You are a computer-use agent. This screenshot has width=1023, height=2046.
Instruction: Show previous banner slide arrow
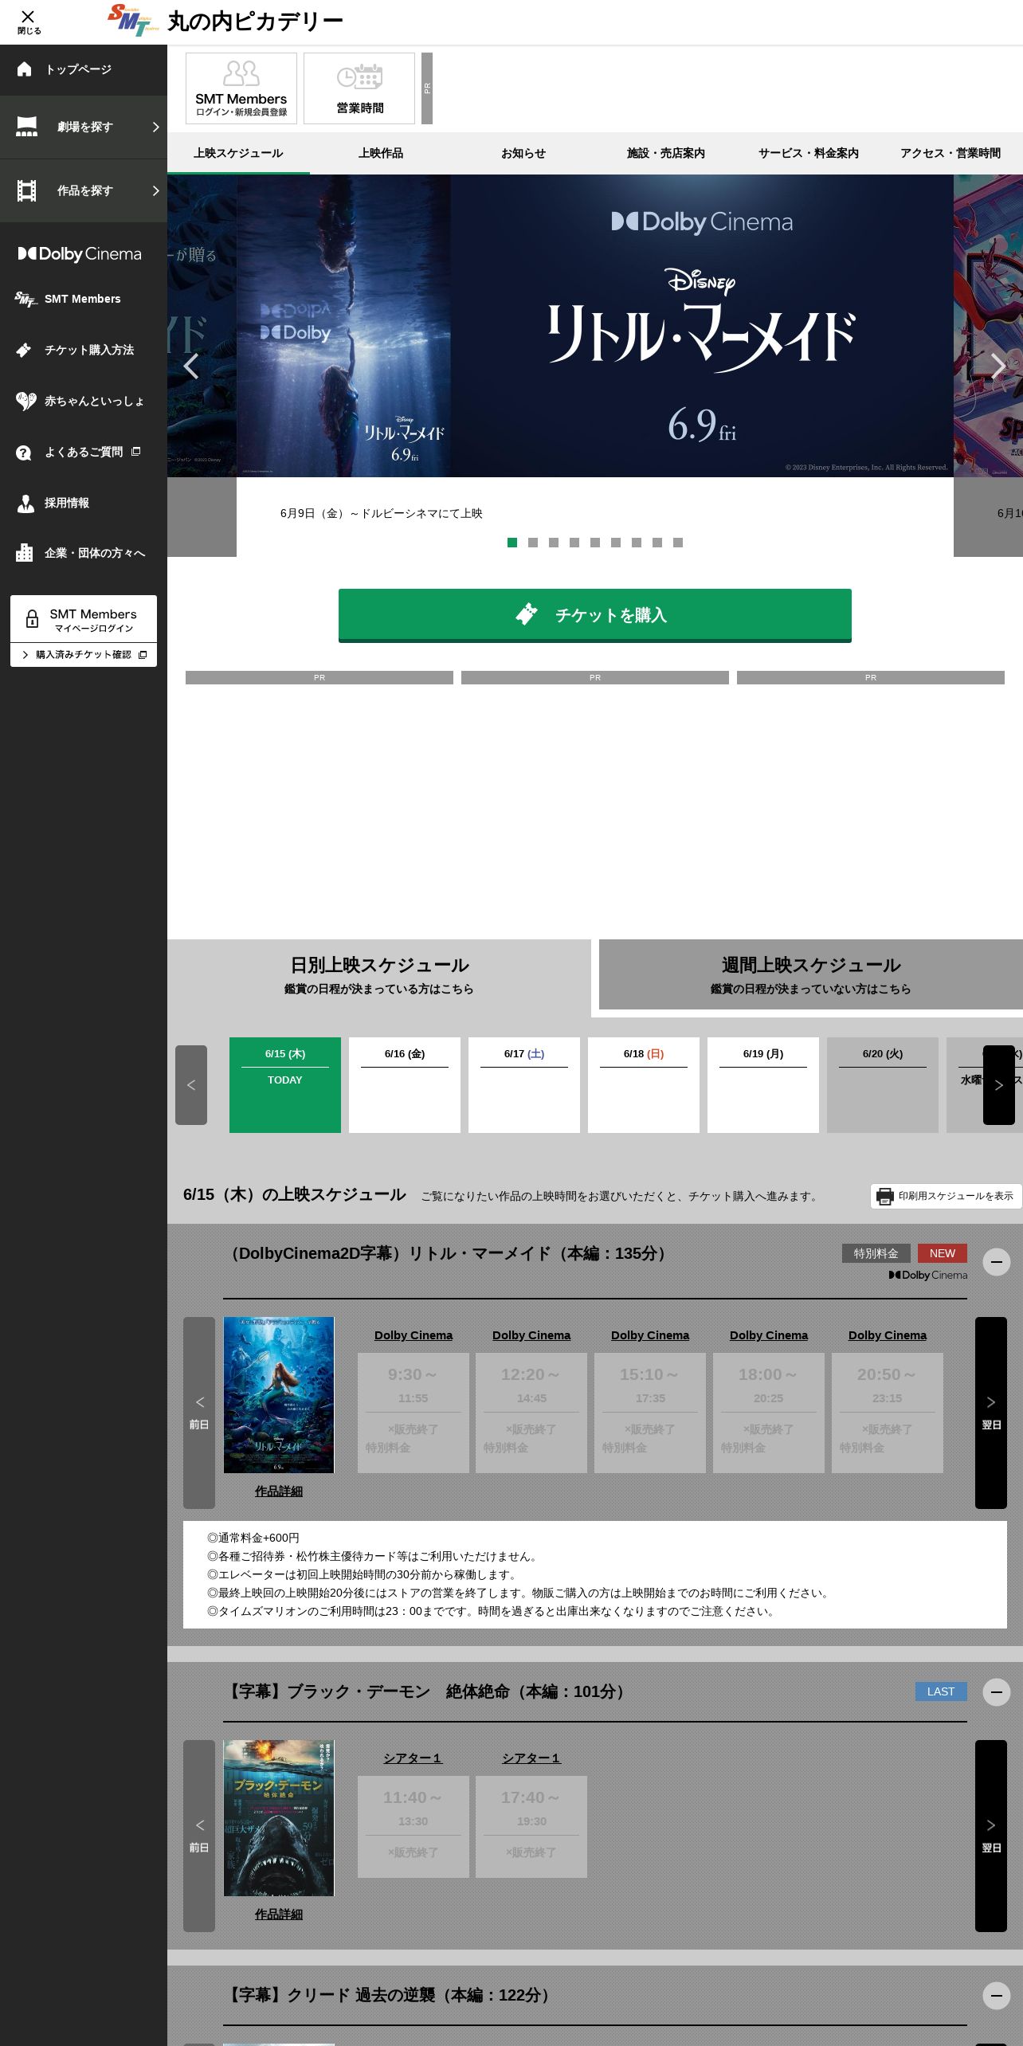[x=191, y=366]
